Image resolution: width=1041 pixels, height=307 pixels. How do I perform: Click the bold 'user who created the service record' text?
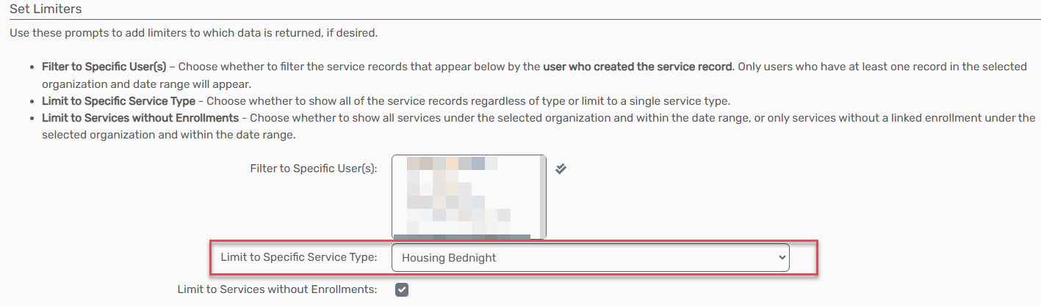pyautogui.click(x=638, y=67)
